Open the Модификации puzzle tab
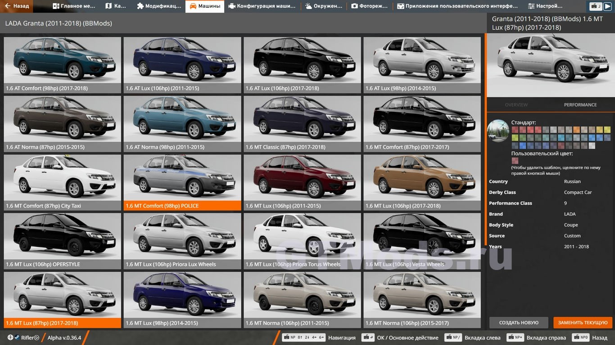The width and height of the screenshot is (615, 345). [x=159, y=6]
